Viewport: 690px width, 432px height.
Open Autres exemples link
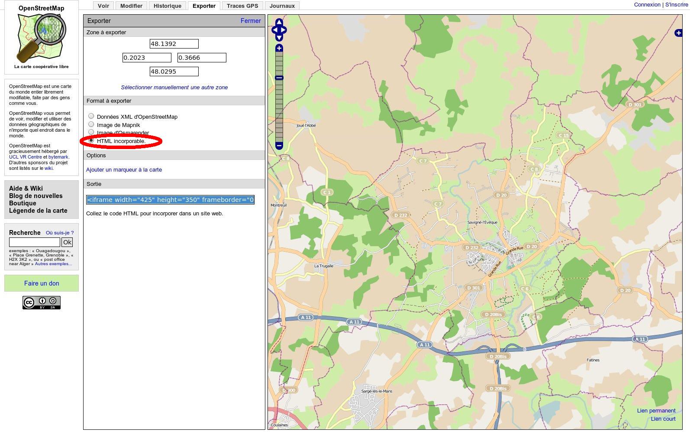[53, 263]
